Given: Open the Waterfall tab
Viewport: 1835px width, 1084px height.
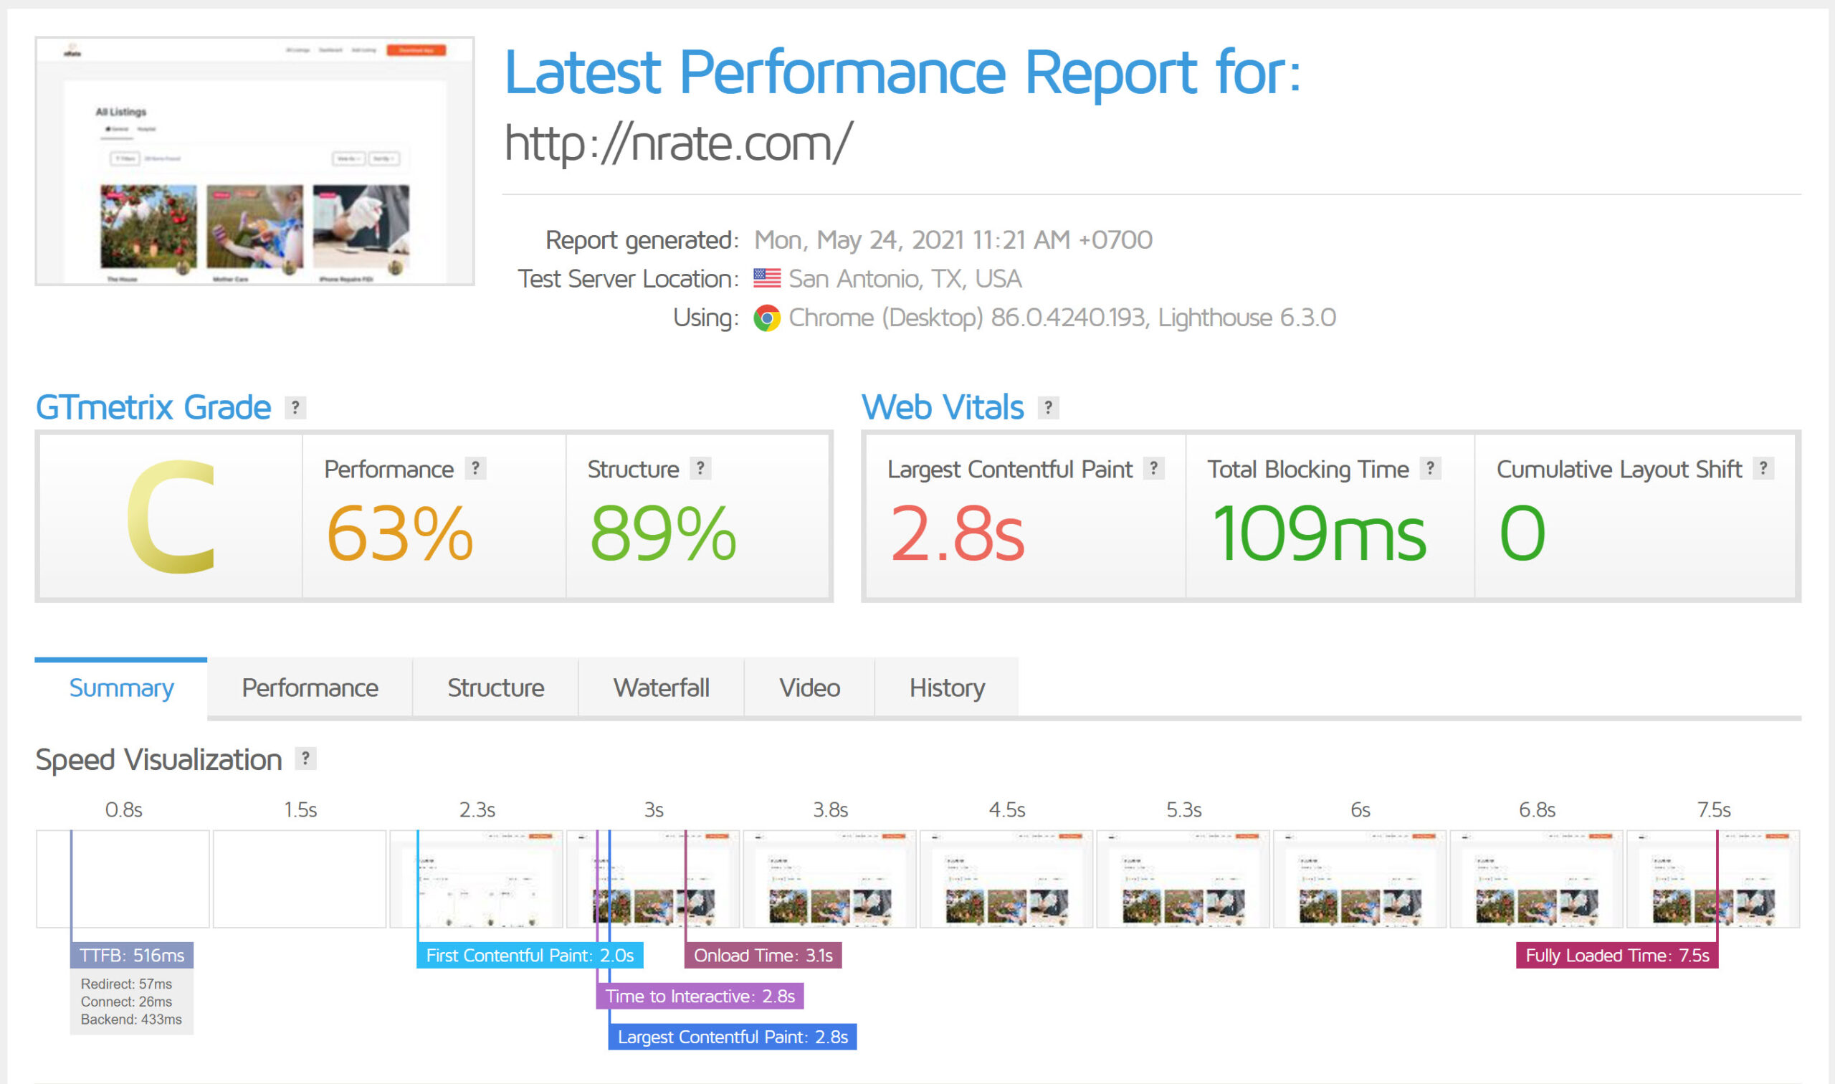Looking at the screenshot, I should click(x=662, y=688).
